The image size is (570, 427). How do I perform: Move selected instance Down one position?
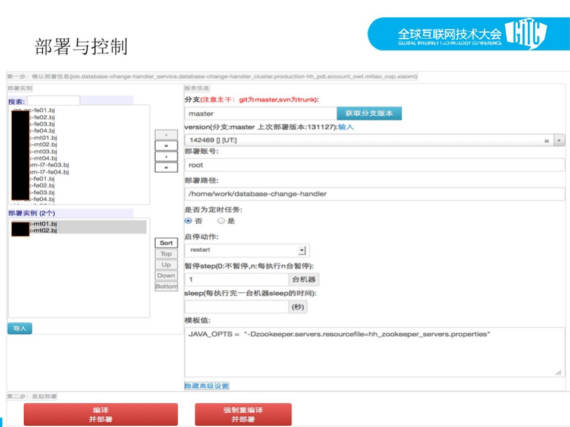(166, 275)
